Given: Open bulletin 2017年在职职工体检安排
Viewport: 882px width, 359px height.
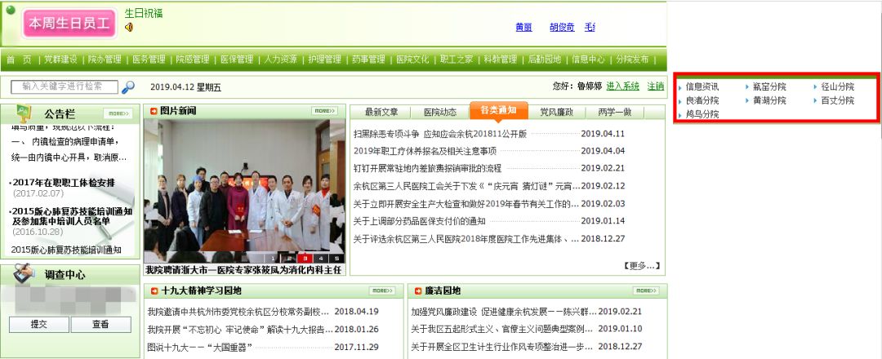Looking at the screenshot, I should coord(64,183).
